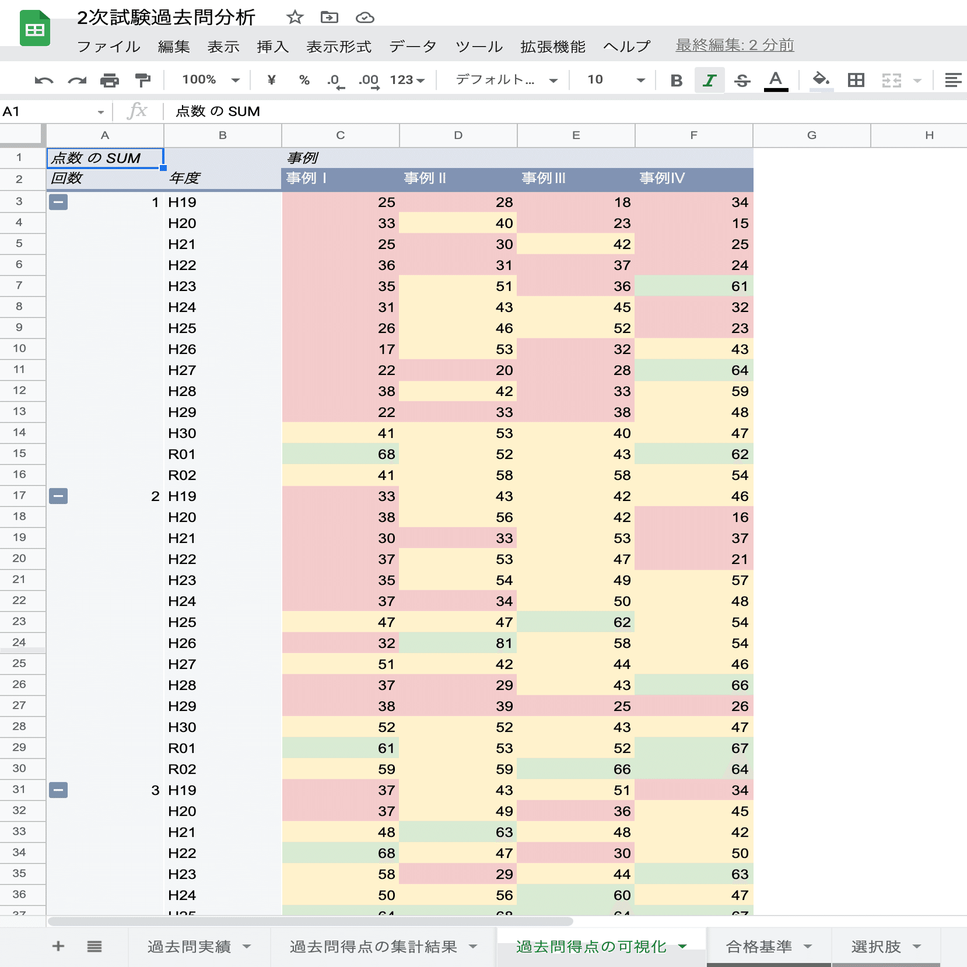Open the merge cells dropdown arrow
This screenshot has width=967, height=967.
pyautogui.click(x=917, y=80)
